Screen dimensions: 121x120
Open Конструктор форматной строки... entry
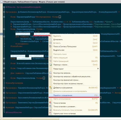(x=66, y=80)
